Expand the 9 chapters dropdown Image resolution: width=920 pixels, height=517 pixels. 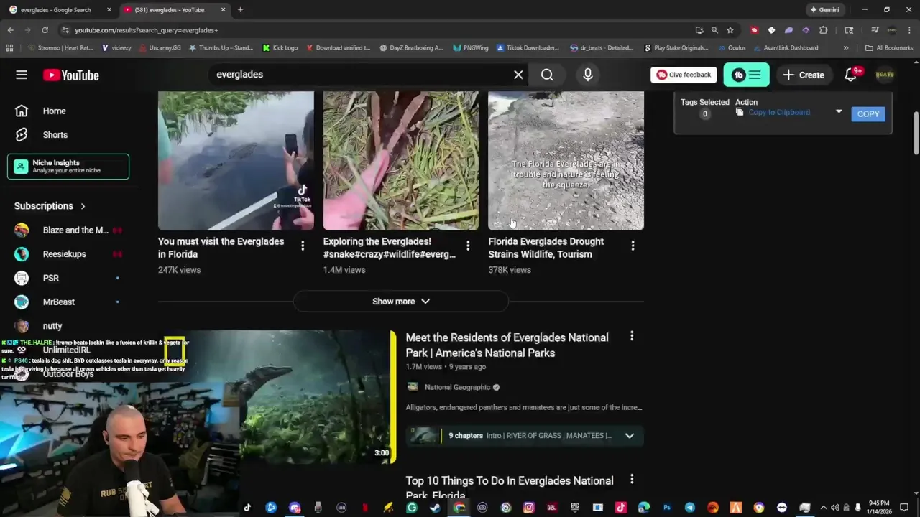pyautogui.click(x=630, y=435)
